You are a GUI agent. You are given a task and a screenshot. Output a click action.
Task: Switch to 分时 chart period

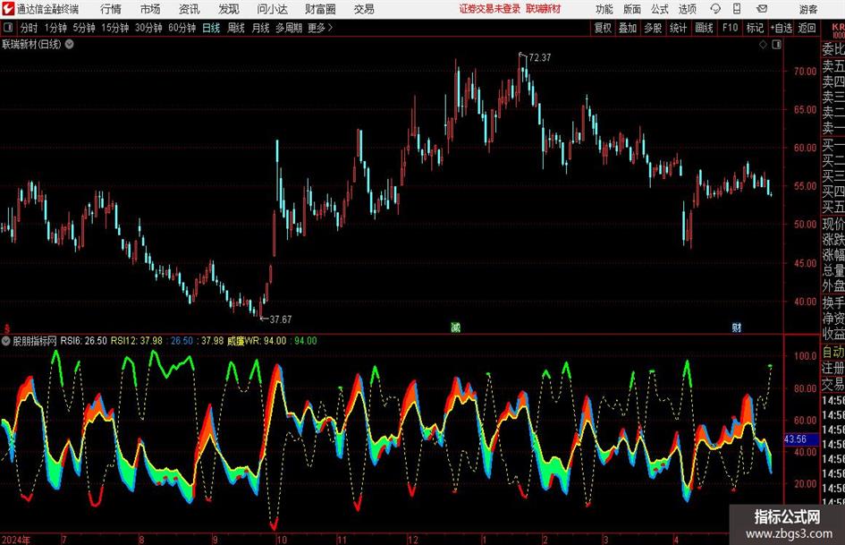(30, 28)
